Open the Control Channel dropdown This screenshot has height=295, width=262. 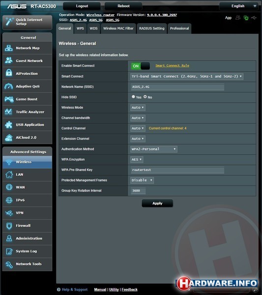138,128
